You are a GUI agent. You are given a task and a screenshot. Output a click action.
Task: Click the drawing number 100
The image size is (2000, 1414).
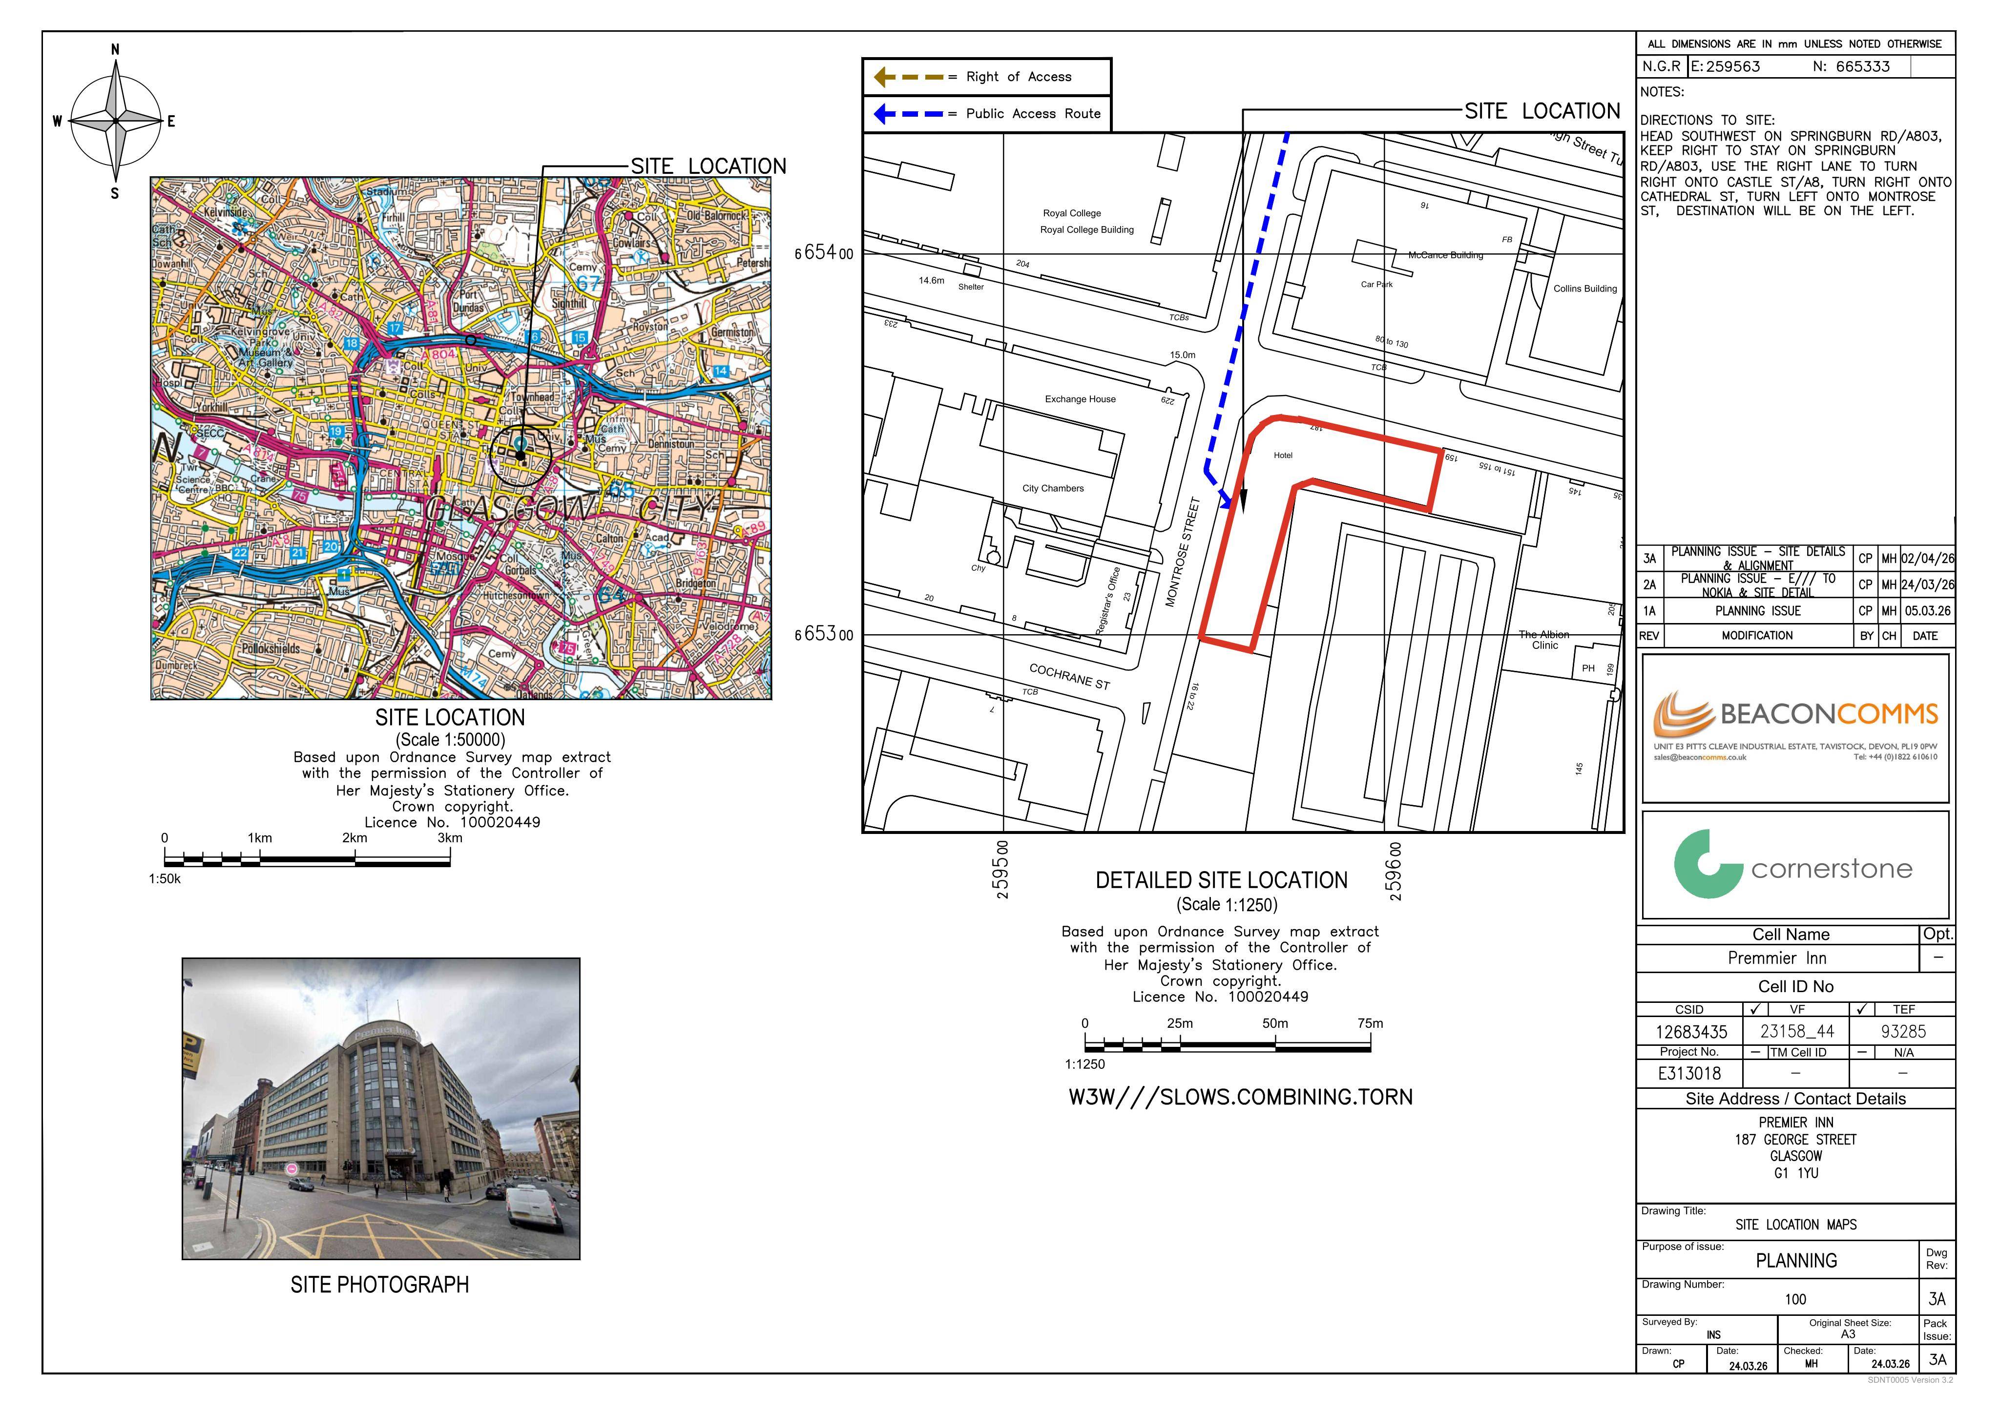coord(1795,1299)
